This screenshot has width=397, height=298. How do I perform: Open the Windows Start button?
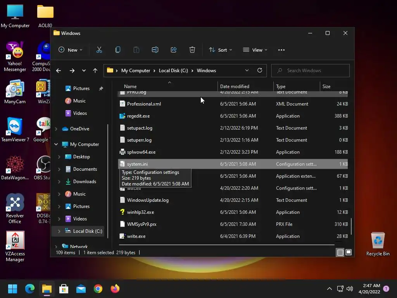(x=12, y=289)
